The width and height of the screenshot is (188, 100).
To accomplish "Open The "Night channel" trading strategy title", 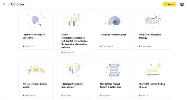I will [x=152, y=85].
